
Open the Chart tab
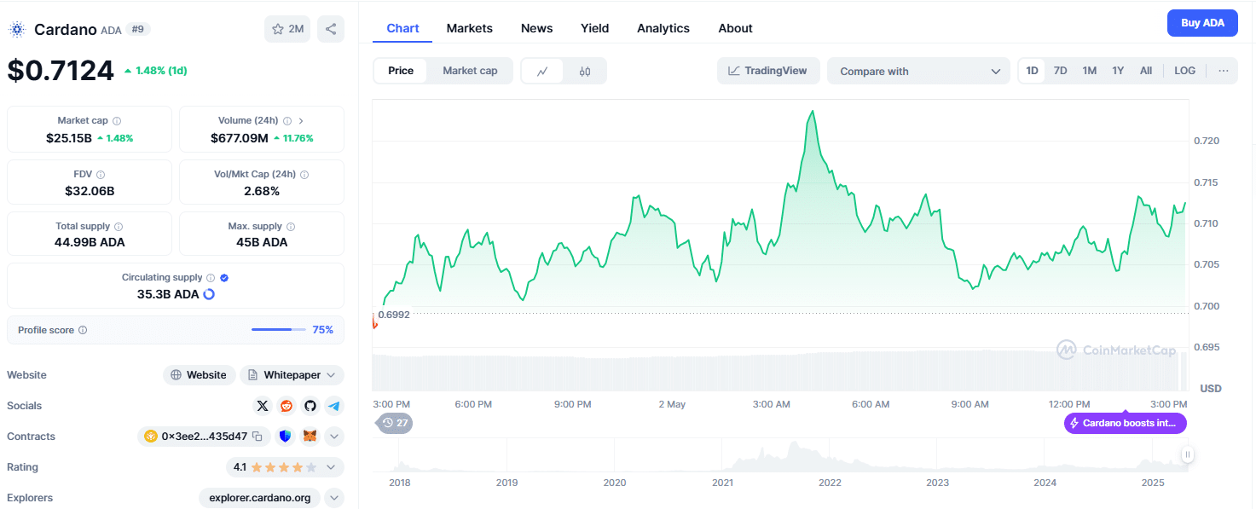(x=402, y=28)
